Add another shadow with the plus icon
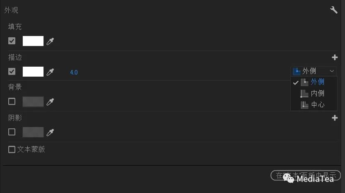The image size is (345, 193). [x=335, y=118]
